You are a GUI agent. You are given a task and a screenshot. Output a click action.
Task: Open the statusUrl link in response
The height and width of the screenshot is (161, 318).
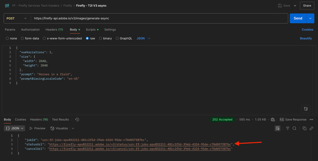pos(140,144)
